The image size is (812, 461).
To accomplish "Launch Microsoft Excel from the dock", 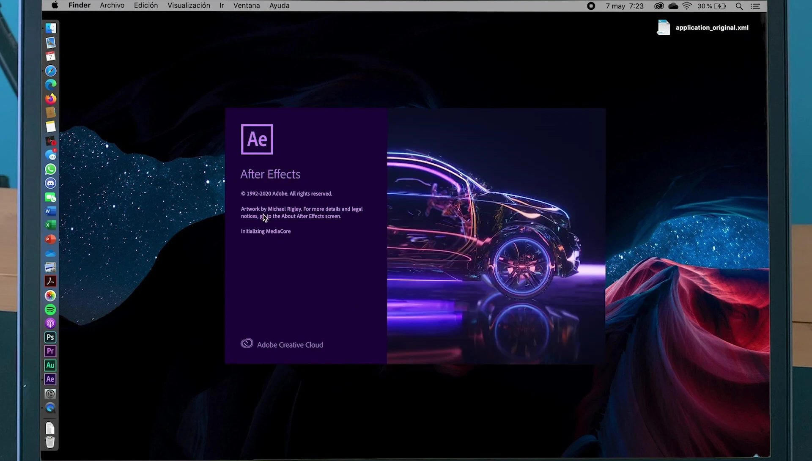I will (x=50, y=225).
